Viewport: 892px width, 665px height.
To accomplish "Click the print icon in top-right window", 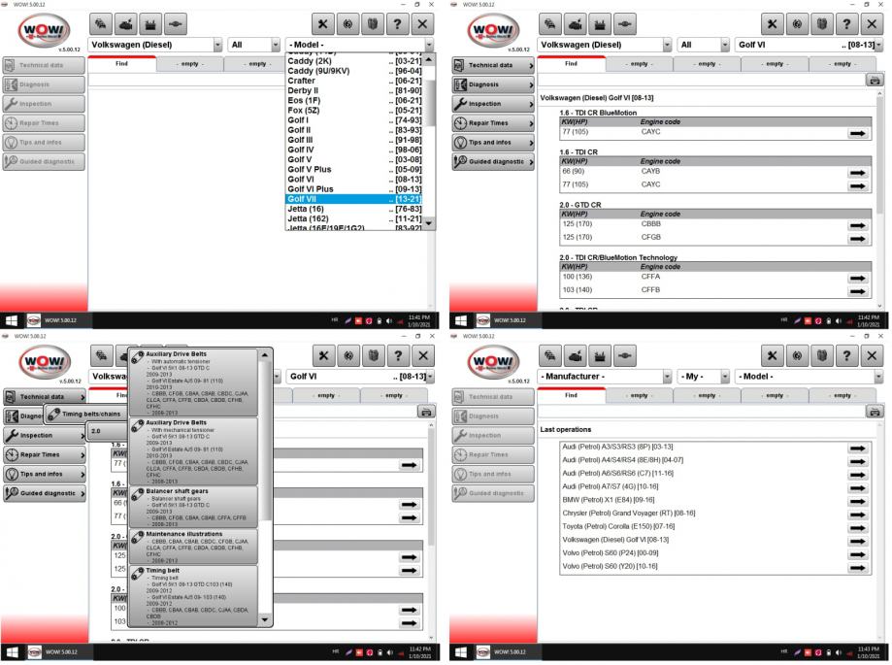I will [875, 80].
